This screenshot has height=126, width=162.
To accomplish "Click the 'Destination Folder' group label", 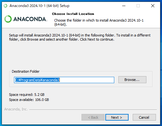I will click(x=25, y=71).
